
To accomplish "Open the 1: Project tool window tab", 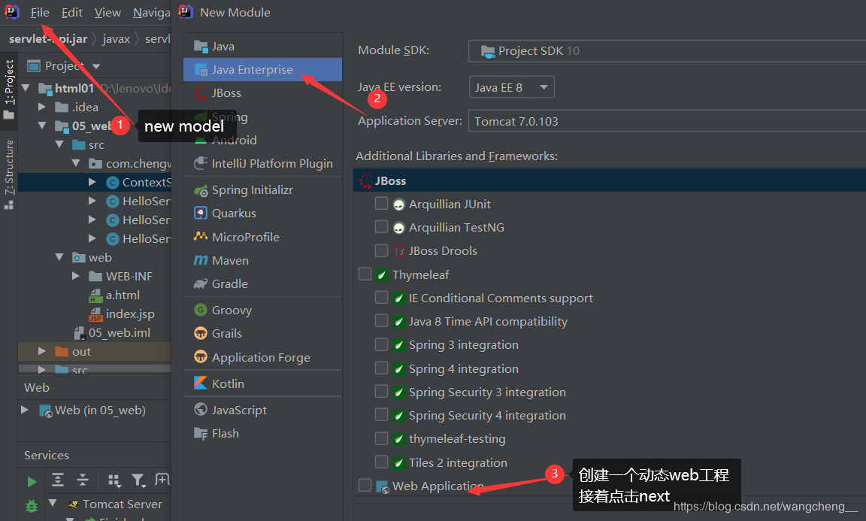I will coord(9,89).
